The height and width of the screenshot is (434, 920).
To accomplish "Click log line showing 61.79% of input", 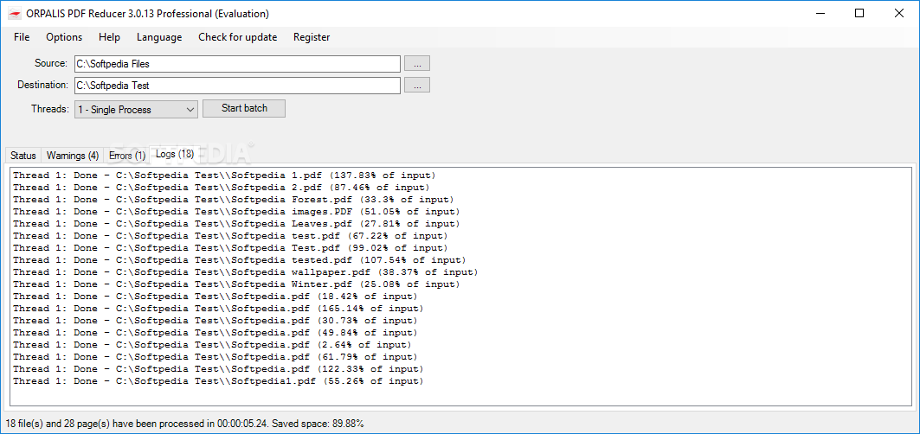I will (216, 357).
